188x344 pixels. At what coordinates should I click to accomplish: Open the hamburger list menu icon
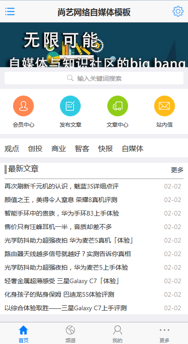[10, 11]
